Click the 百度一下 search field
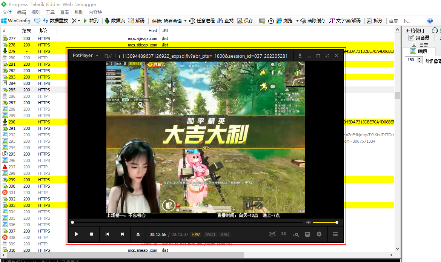This screenshot has height=262, width=441. [x=406, y=21]
